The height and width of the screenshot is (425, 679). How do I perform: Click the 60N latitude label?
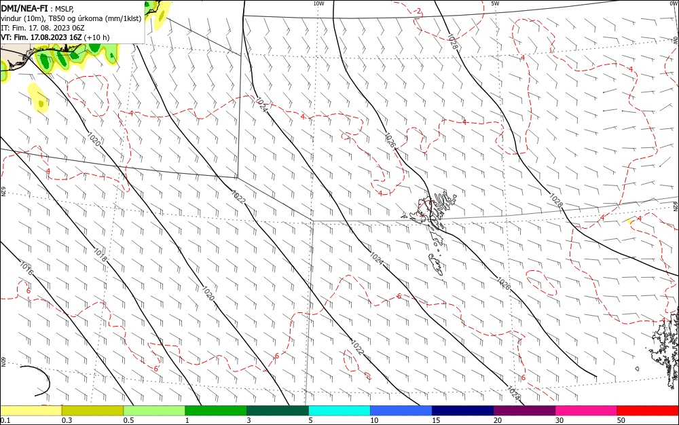[3, 361]
